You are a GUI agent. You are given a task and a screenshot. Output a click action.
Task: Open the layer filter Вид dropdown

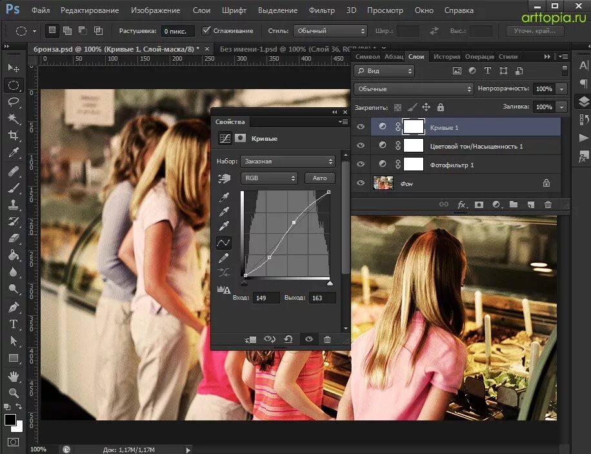point(384,71)
